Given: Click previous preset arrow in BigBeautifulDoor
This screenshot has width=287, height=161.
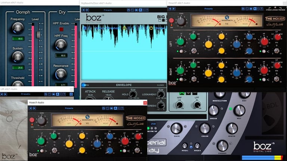Looking at the screenshot, I should (83, 10).
